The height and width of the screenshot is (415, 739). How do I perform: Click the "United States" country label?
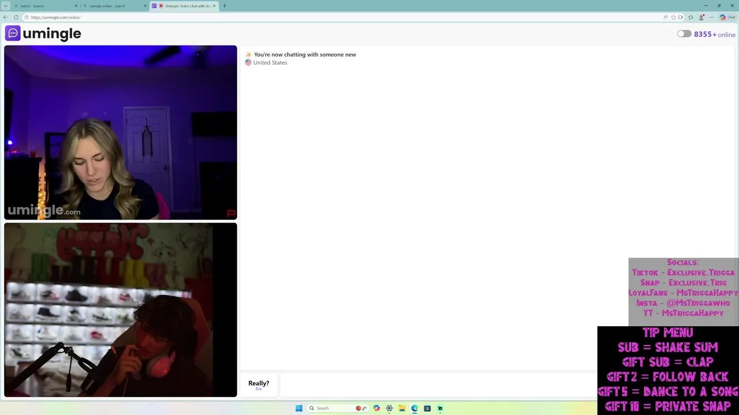(x=270, y=63)
